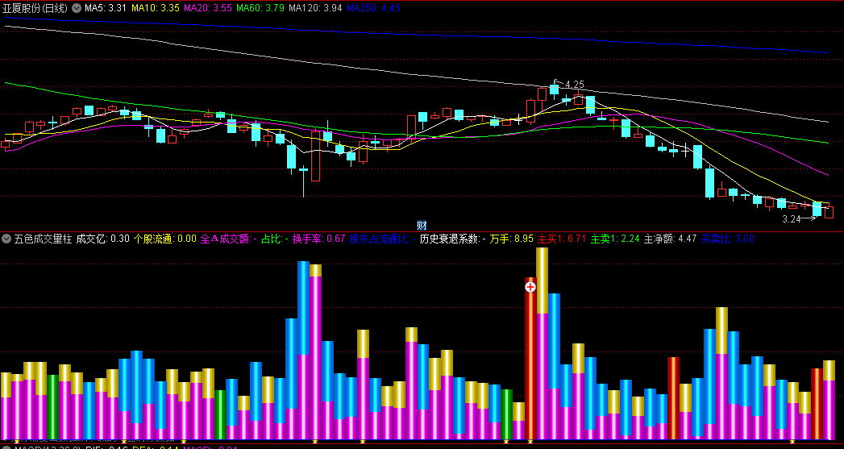This screenshot has width=844, height=449.
Task: Click the 主卖1: 2.24 value
Action: click(615, 239)
